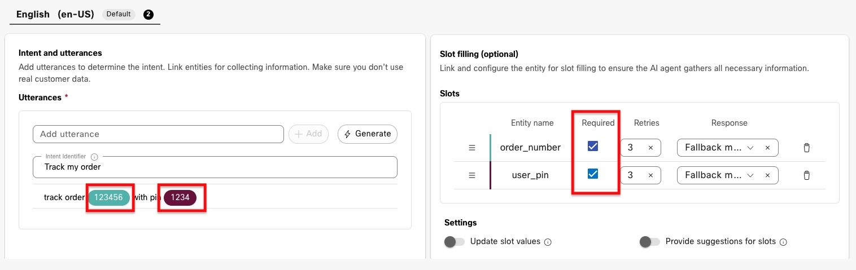Uncheck Required for order_number
The height and width of the screenshot is (270, 856).
coord(593,147)
